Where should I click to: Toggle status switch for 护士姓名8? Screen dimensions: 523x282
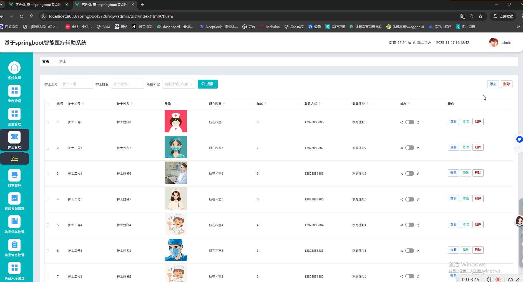[409, 122]
